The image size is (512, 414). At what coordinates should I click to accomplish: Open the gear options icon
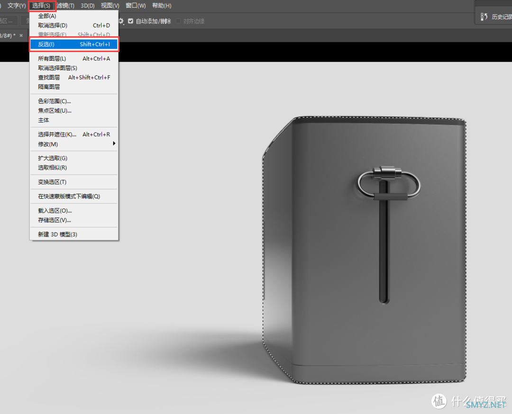121,21
